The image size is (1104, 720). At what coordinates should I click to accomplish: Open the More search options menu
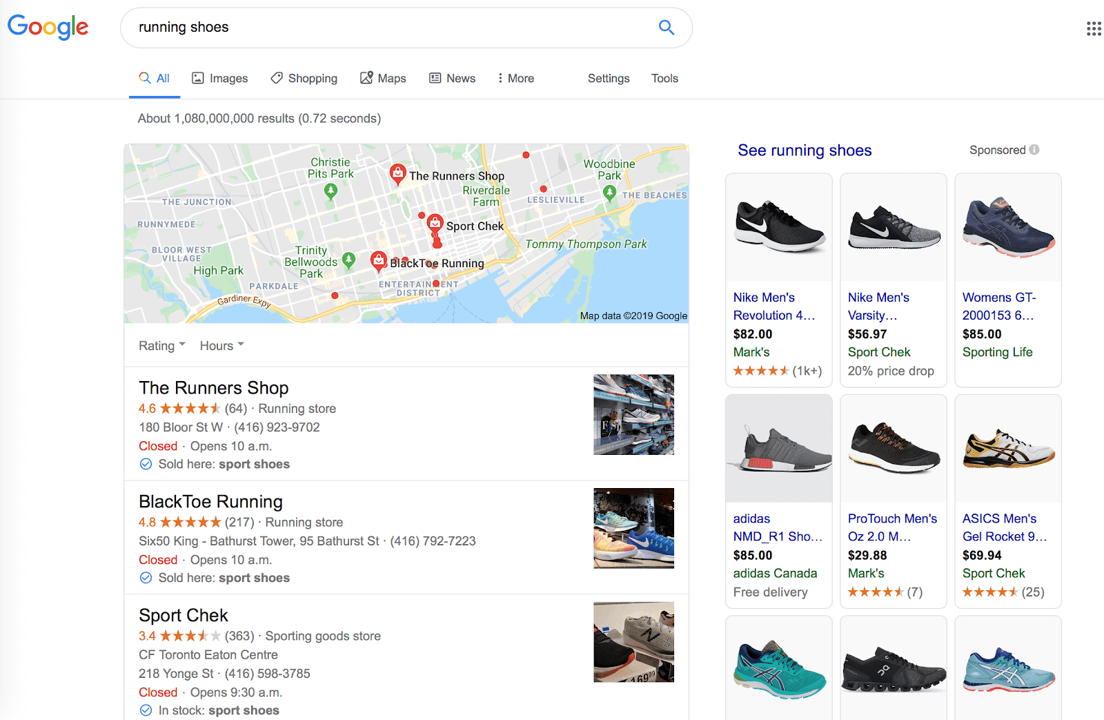click(x=515, y=78)
